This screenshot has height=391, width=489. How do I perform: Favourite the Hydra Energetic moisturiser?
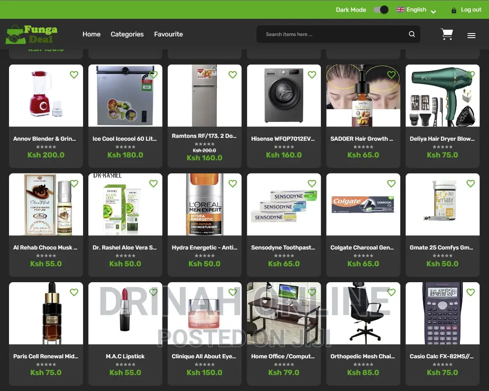click(x=233, y=184)
